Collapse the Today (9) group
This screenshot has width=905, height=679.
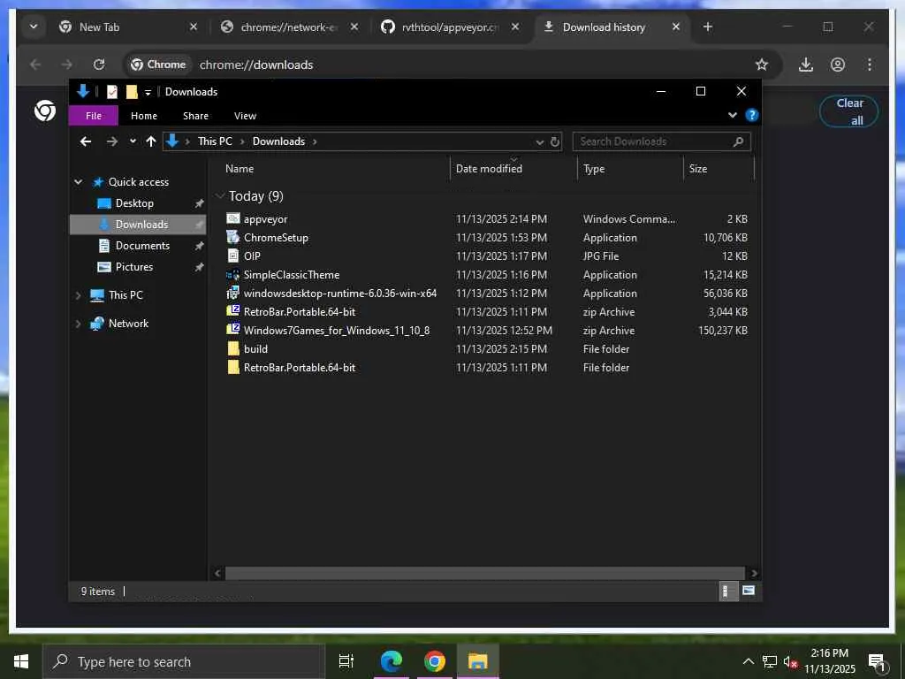219,196
